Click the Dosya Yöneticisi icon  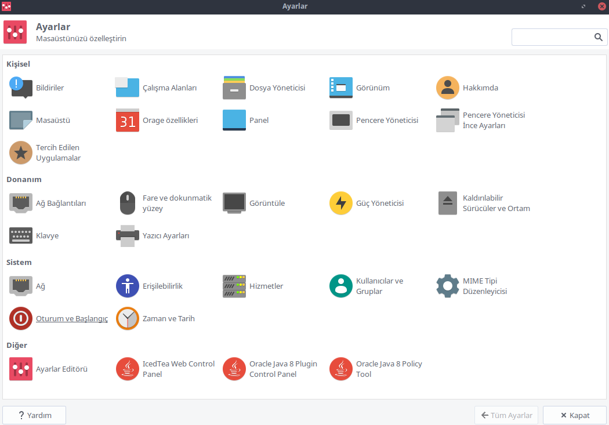(x=234, y=88)
